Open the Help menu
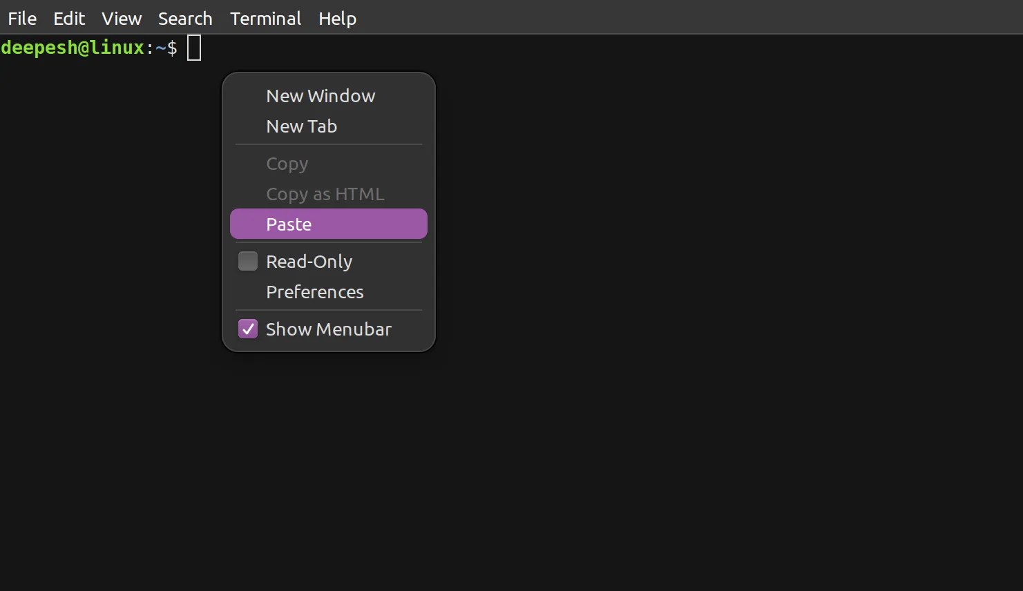This screenshot has height=591, width=1023. coord(337,18)
